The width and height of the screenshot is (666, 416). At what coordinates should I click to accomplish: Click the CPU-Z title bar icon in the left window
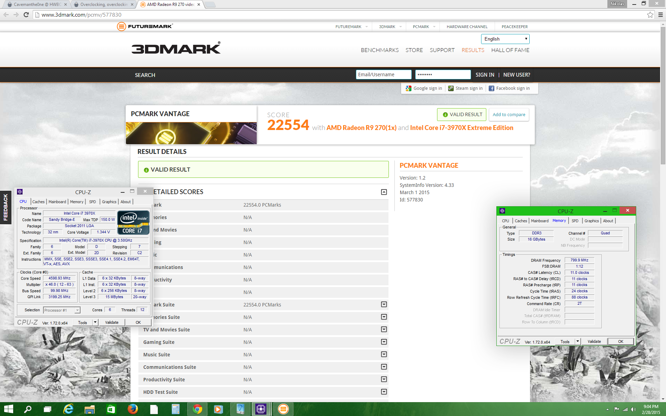(20, 192)
